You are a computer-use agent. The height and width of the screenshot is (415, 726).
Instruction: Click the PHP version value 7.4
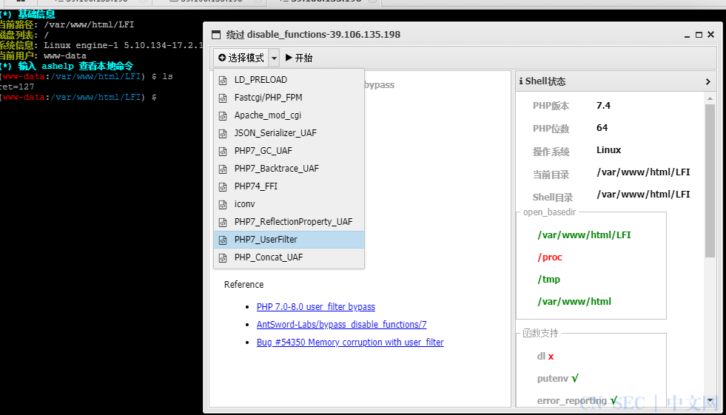click(603, 106)
